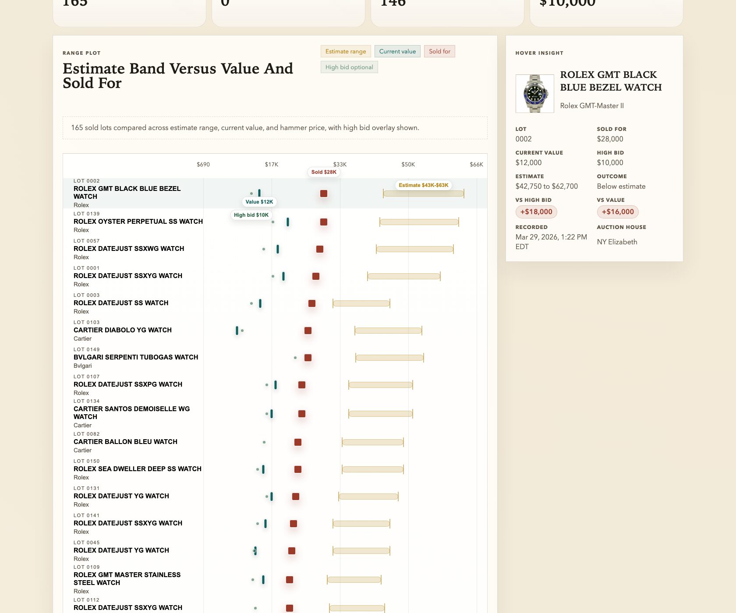736x613 pixels.
Task: Click the Estimate $43K-$63K band label
Action: (423, 185)
